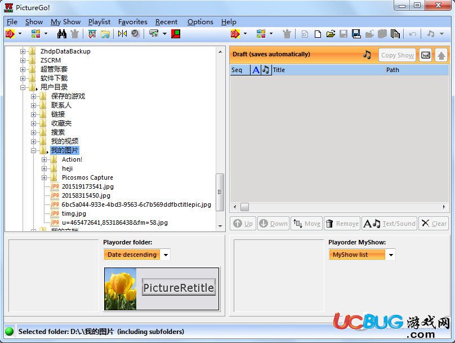Open dropdown arrow next to left GO icon
This screenshot has width=455, height=343.
[x=20, y=34]
